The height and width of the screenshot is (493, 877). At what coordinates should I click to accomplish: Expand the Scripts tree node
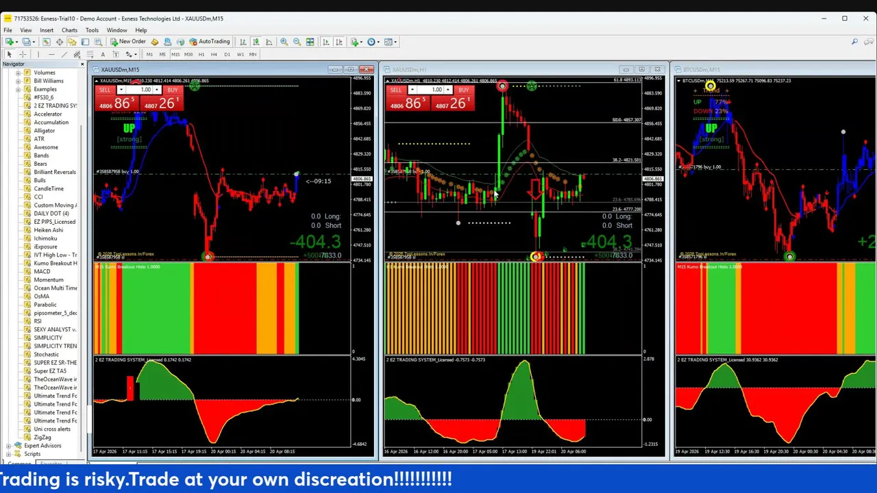[x=8, y=454]
